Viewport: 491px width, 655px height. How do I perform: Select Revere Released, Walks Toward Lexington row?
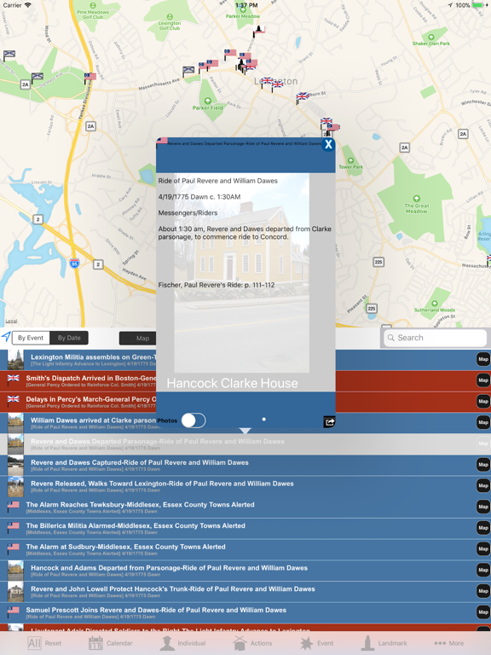point(245,486)
